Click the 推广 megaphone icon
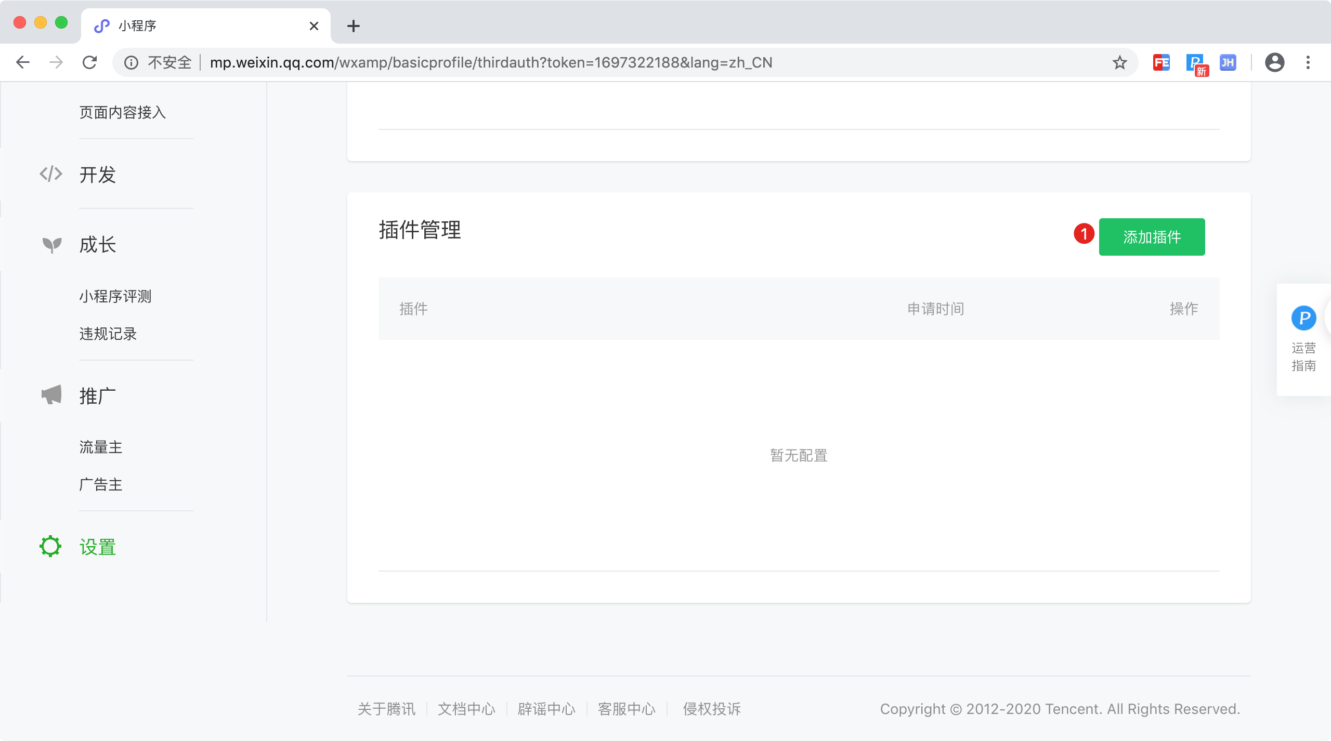The height and width of the screenshot is (741, 1331). (x=51, y=395)
